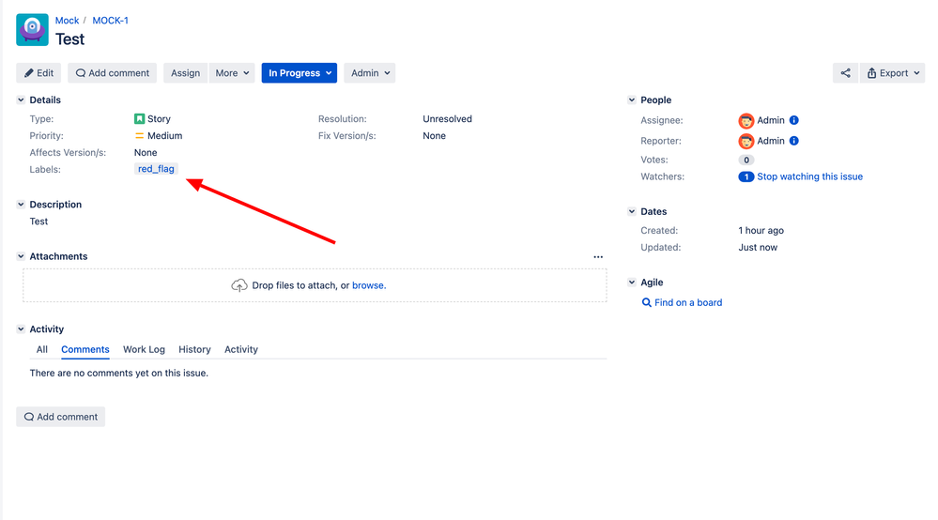Open the Admin dropdown menu

tap(370, 73)
